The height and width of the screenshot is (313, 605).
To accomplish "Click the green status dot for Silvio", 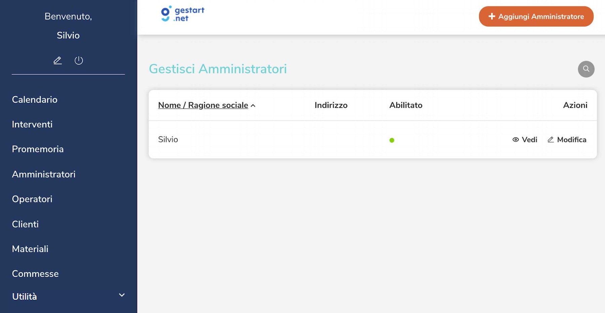I will point(392,140).
